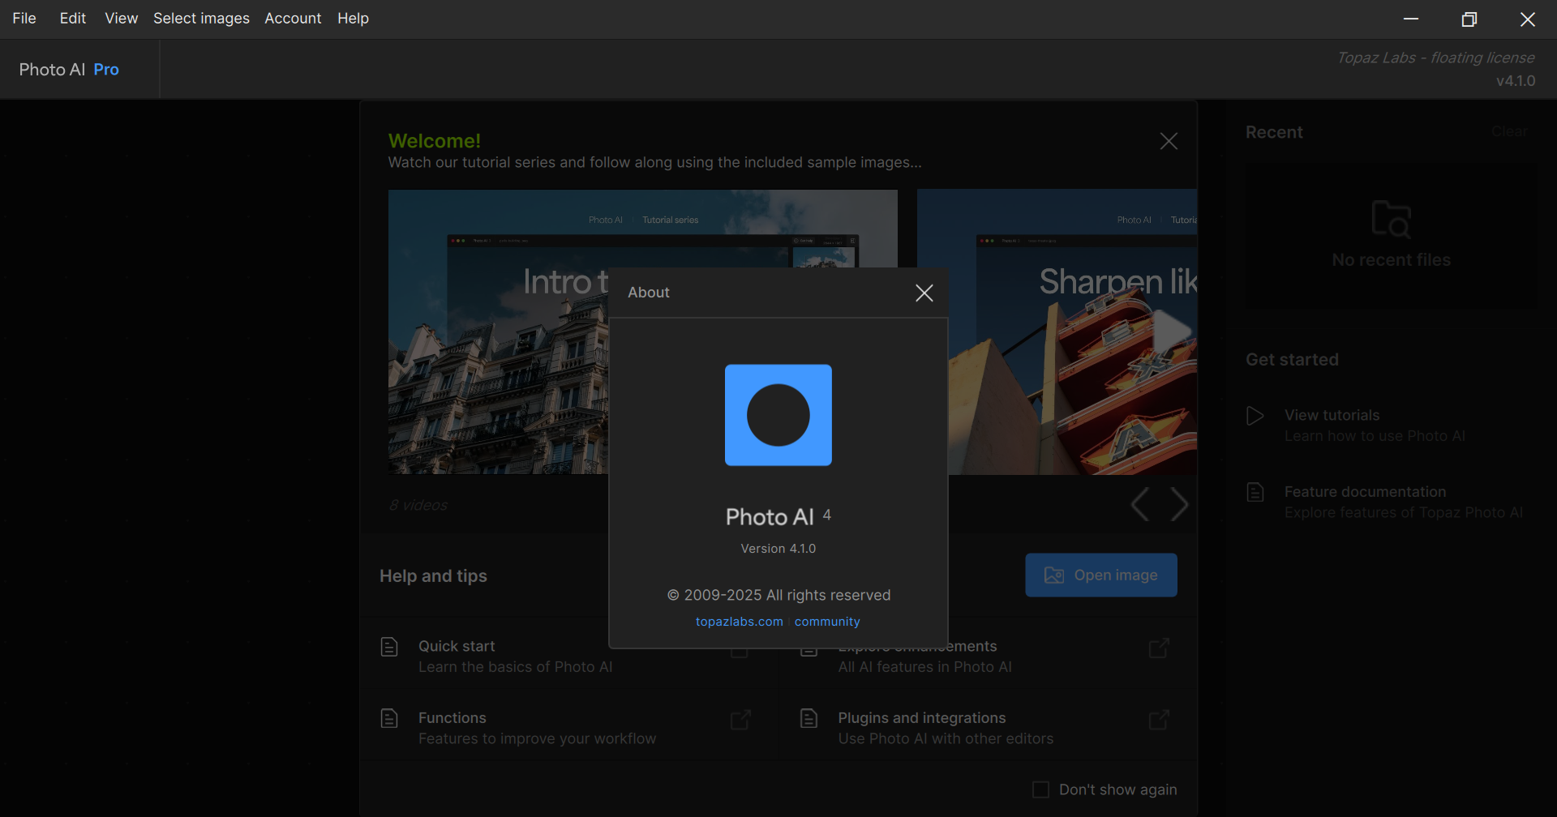Click 'Topaz Labs - floating license' text
This screenshot has width=1557, height=817.
click(1435, 58)
